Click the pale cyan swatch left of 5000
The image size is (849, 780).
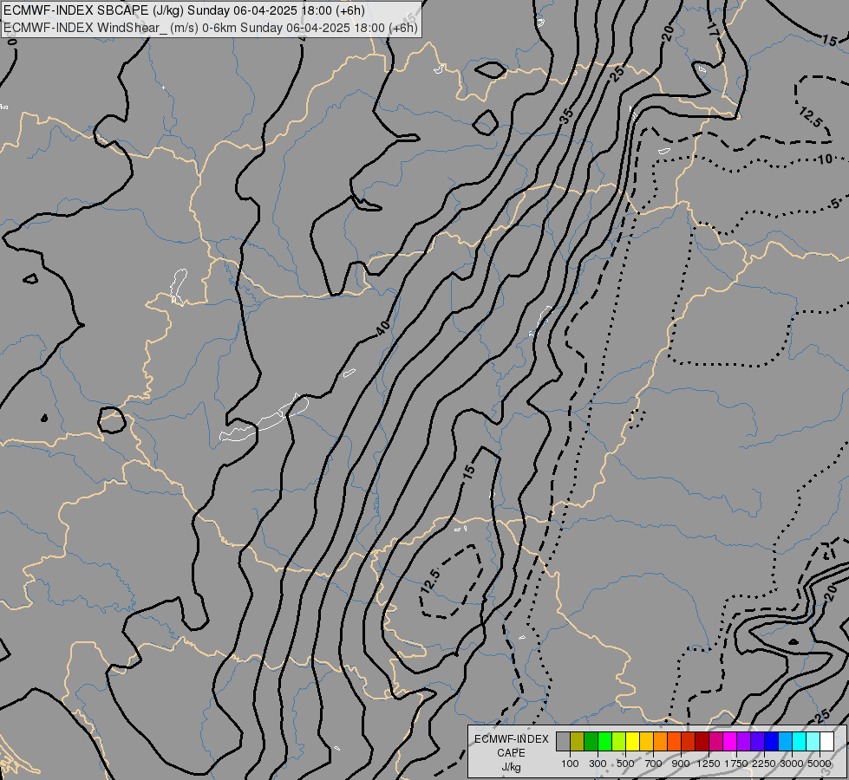tap(813, 741)
